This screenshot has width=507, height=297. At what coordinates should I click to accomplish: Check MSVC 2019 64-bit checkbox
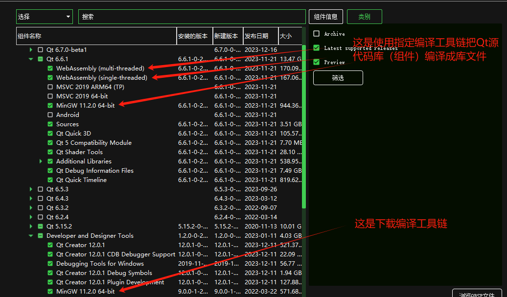pos(50,96)
